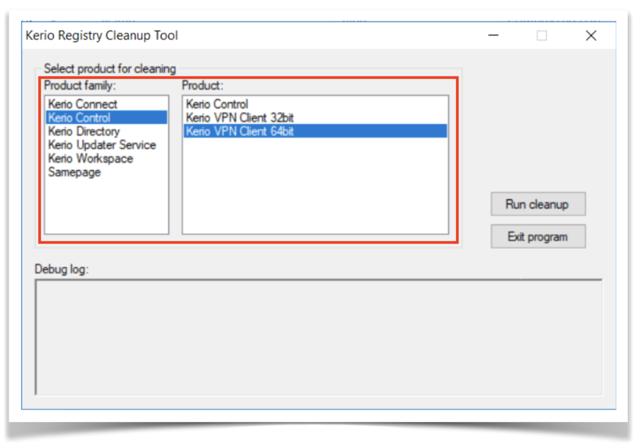638x448 pixels.
Task: Pick Kerio Updater Service from family list
Action: tap(106, 145)
